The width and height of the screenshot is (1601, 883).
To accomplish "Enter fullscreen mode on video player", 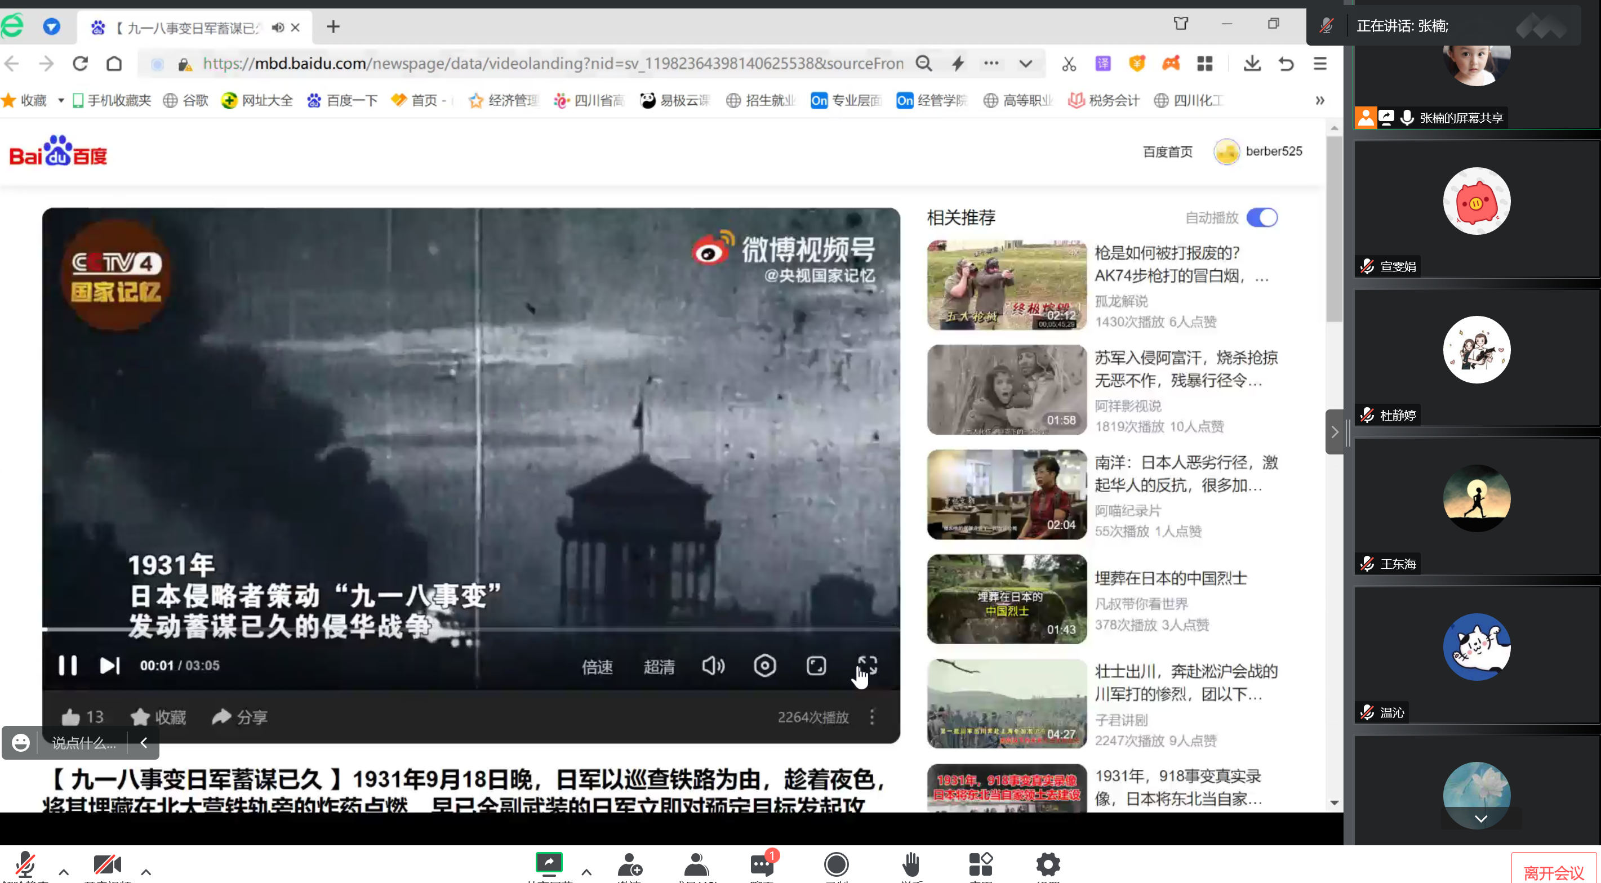I will (867, 666).
